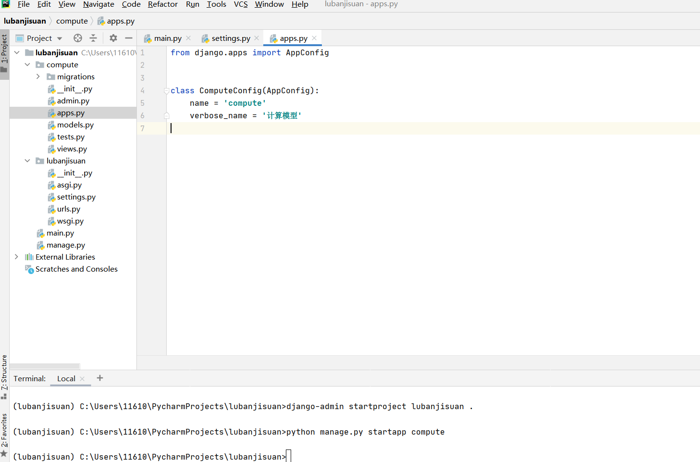Select urls.py in the project tree
Image resolution: width=700 pixels, height=462 pixels.
pos(69,209)
